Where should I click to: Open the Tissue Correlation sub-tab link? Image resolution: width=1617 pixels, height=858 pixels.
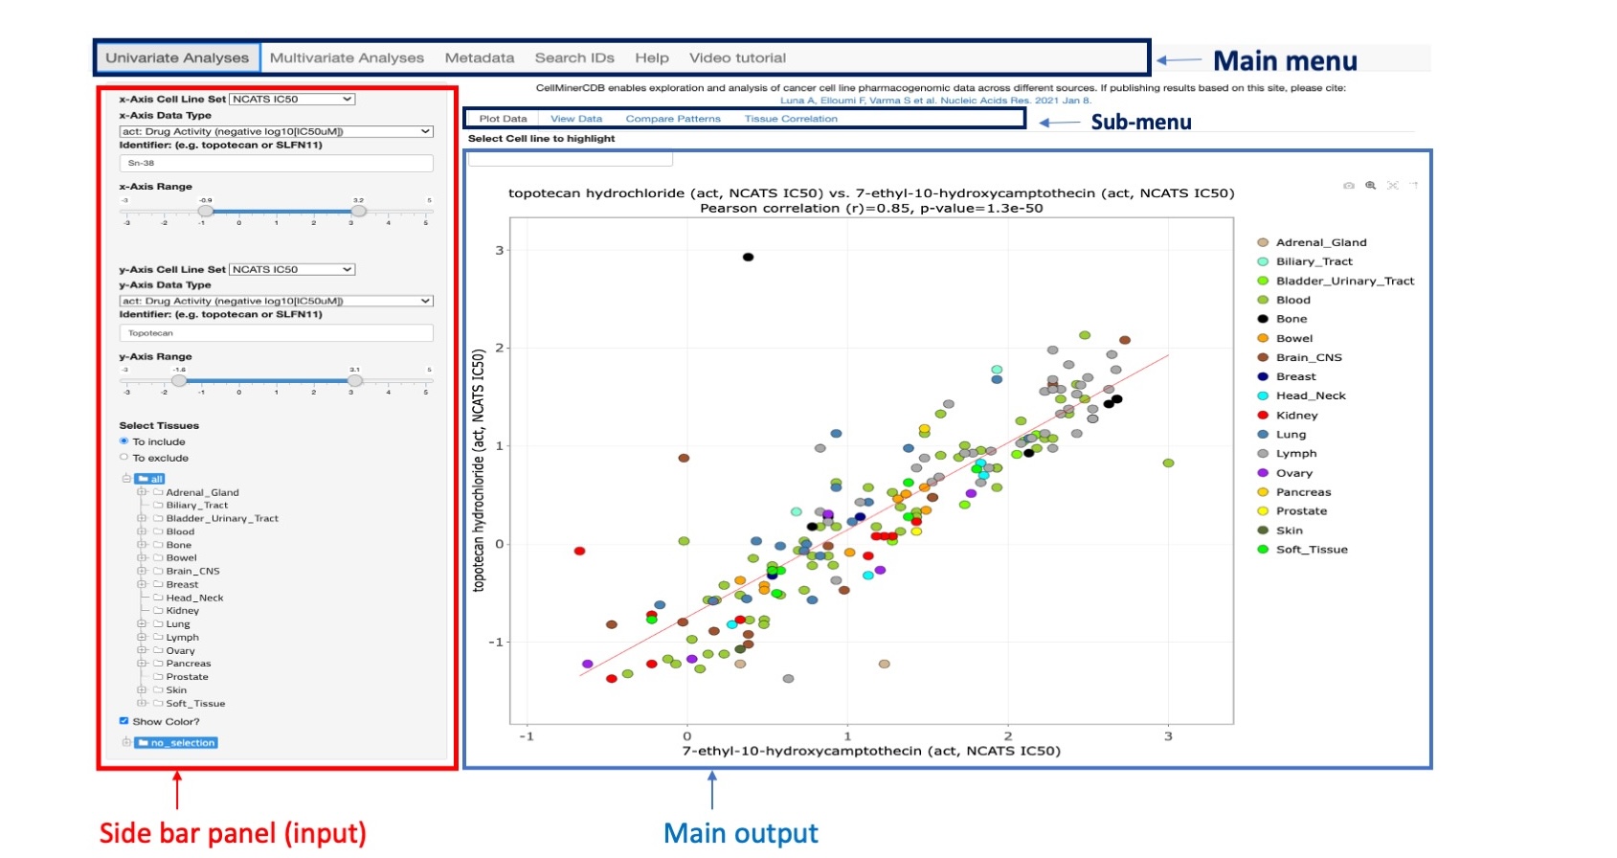pyautogui.click(x=791, y=119)
